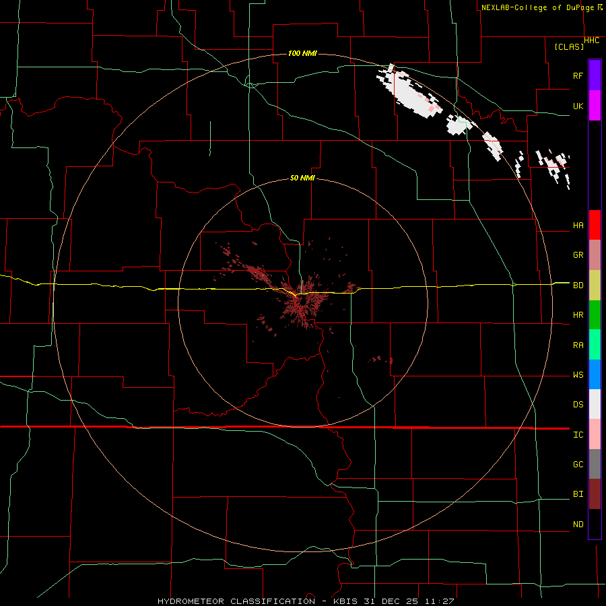Click the BD legend label
606x606 pixels.
[x=578, y=285]
